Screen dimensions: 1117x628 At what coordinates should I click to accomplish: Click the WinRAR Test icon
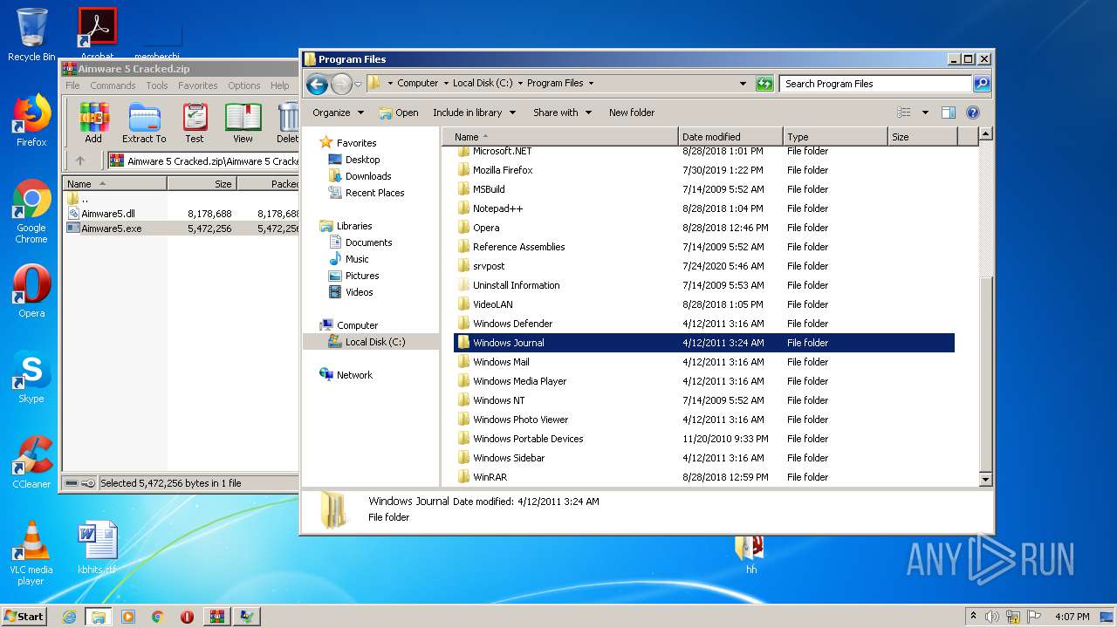point(195,122)
